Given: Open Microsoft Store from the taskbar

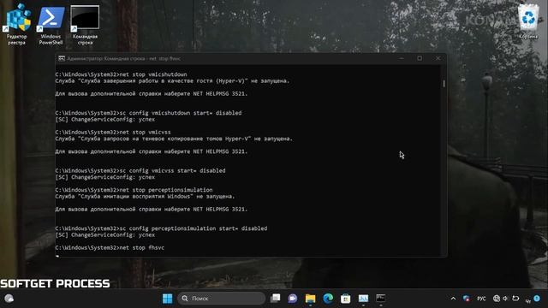Looking at the screenshot, I should (345, 299).
